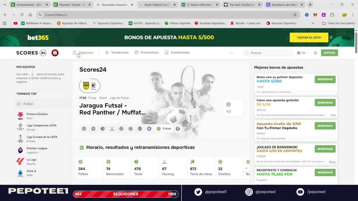Open the Chrome three-dot menu
Viewport: 358px width, 201px height.
(353, 15)
